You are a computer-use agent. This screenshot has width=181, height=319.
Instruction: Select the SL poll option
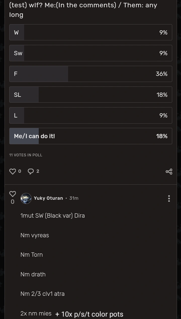pyautogui.click(x=90, y=95)
